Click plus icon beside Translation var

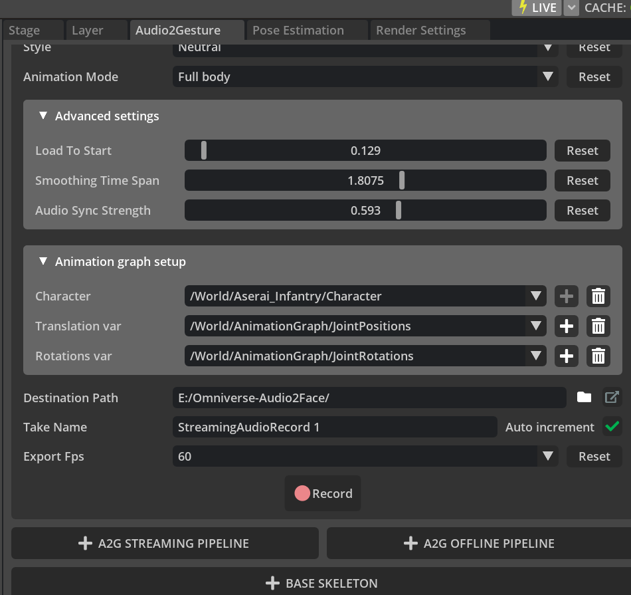(566, 326)
